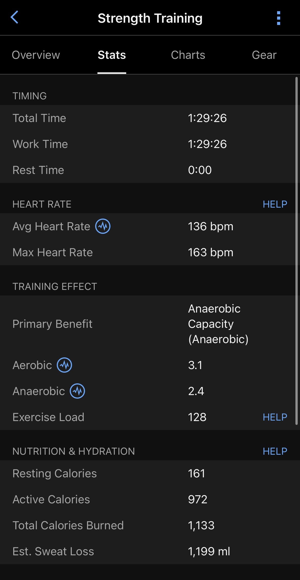
Task: Select the Max Heart Rate row
Action: (150, 252)
